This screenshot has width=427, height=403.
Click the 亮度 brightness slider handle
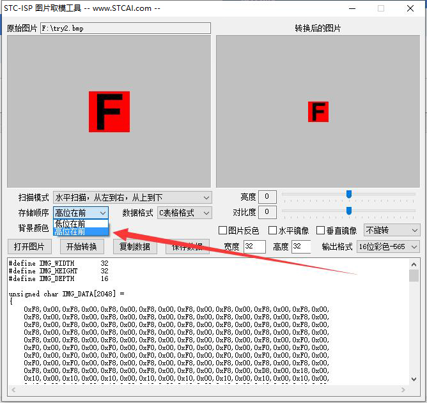click(x=349, y=194)
